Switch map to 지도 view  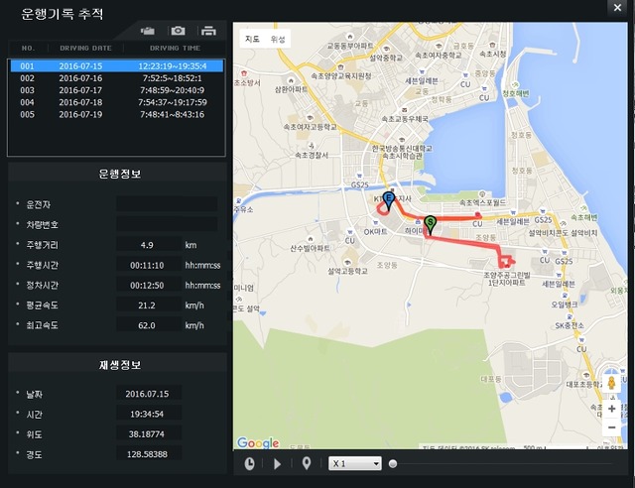point(252,39)
